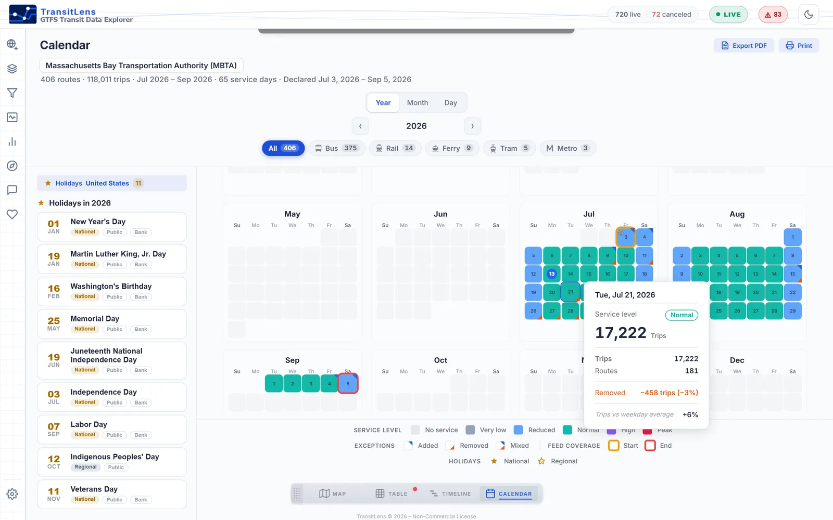Go to previous year arrow
The image size is (833, 520).
[360, 126]
